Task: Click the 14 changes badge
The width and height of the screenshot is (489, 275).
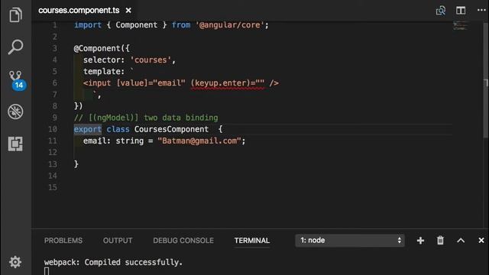Action: (x=19, y=85)
